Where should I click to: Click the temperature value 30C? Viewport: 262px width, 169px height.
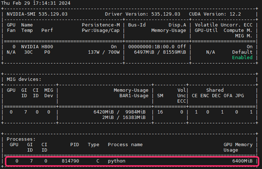(x=28, y=52)
